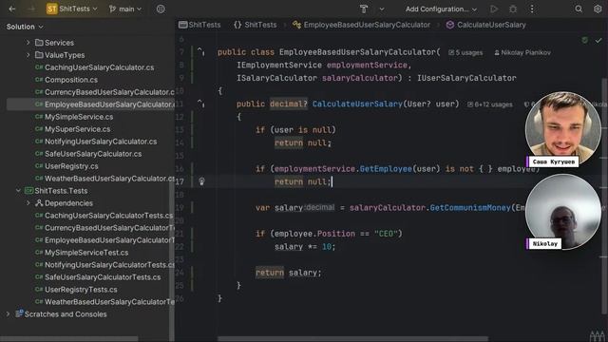This screenshot has width=608, height=342.
Task: Open the main branch dropdown
Action: (x=125, y=9)
